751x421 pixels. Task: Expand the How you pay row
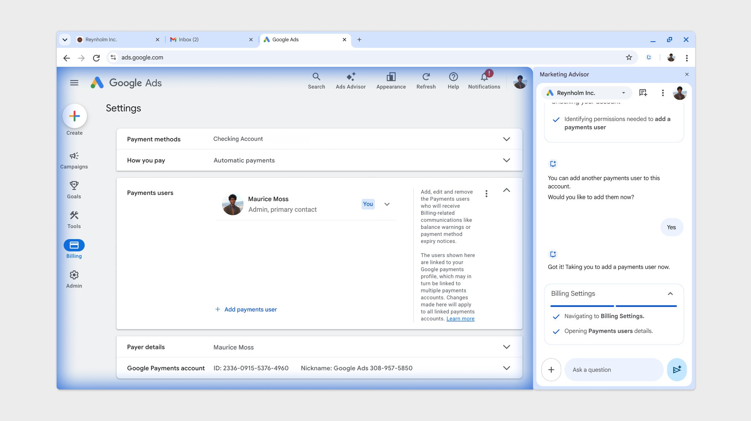click(506, 160)
